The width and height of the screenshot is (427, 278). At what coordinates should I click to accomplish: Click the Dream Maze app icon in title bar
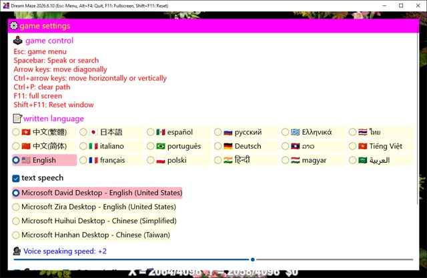click(6, 6)
